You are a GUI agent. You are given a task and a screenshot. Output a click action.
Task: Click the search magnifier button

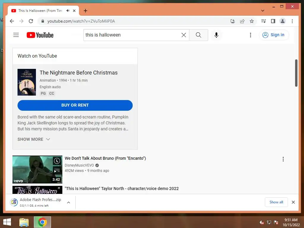click(x=199, y=35)
